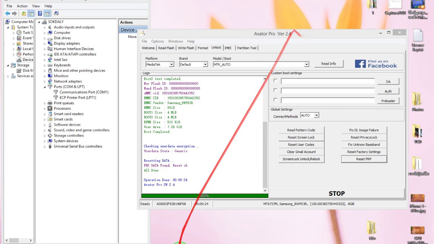Screen dimensions: 434x244
Task: Click the Preloader file path input field
Action: [x=328, y=100]
